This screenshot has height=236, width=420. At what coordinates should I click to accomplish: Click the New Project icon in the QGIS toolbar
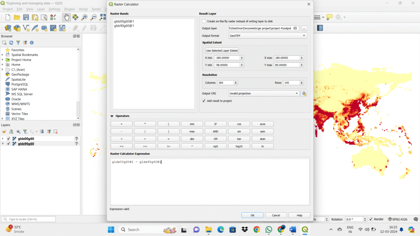[8, 17]
